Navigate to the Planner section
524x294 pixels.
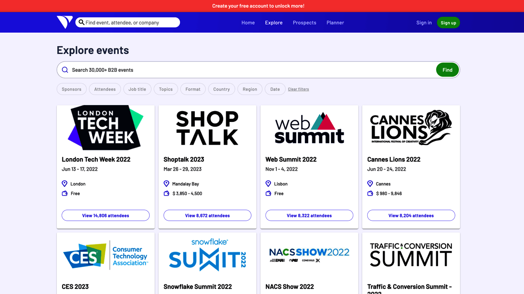point(335,22)
